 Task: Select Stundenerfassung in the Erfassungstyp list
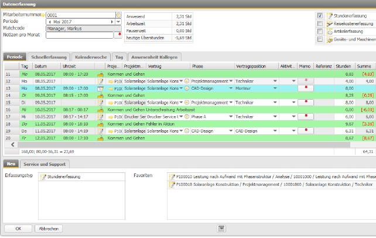pyautogui.click(x=81, y=177)
